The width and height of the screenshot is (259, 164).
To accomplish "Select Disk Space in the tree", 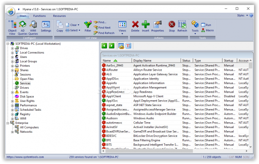I will pos(27,96).
